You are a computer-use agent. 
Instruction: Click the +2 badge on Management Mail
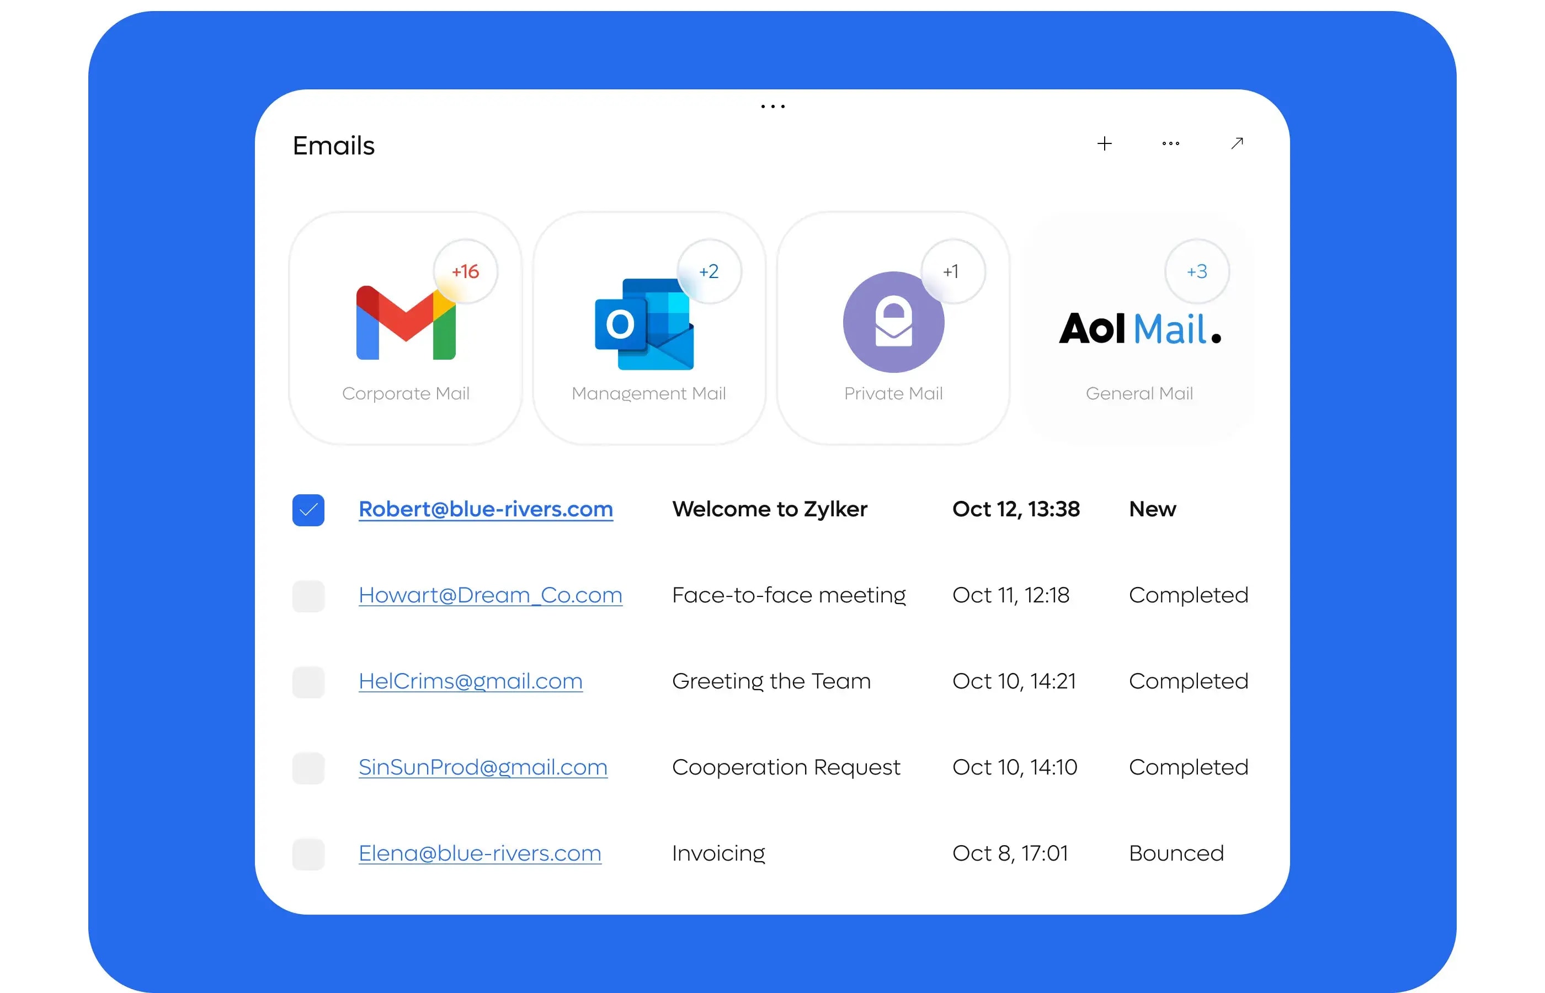708,271
